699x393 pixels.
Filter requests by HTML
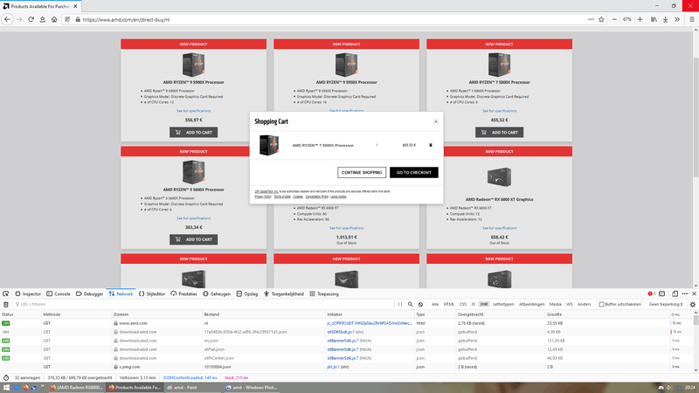(x=449, y=304)
